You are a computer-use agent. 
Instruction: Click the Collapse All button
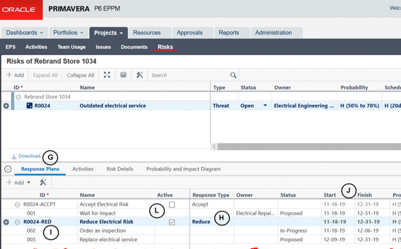click(x=80, y=75)
